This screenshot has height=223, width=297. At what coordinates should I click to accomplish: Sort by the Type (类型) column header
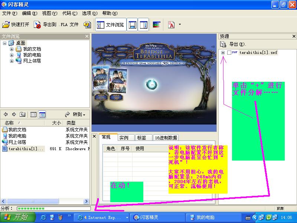(76, 123)
